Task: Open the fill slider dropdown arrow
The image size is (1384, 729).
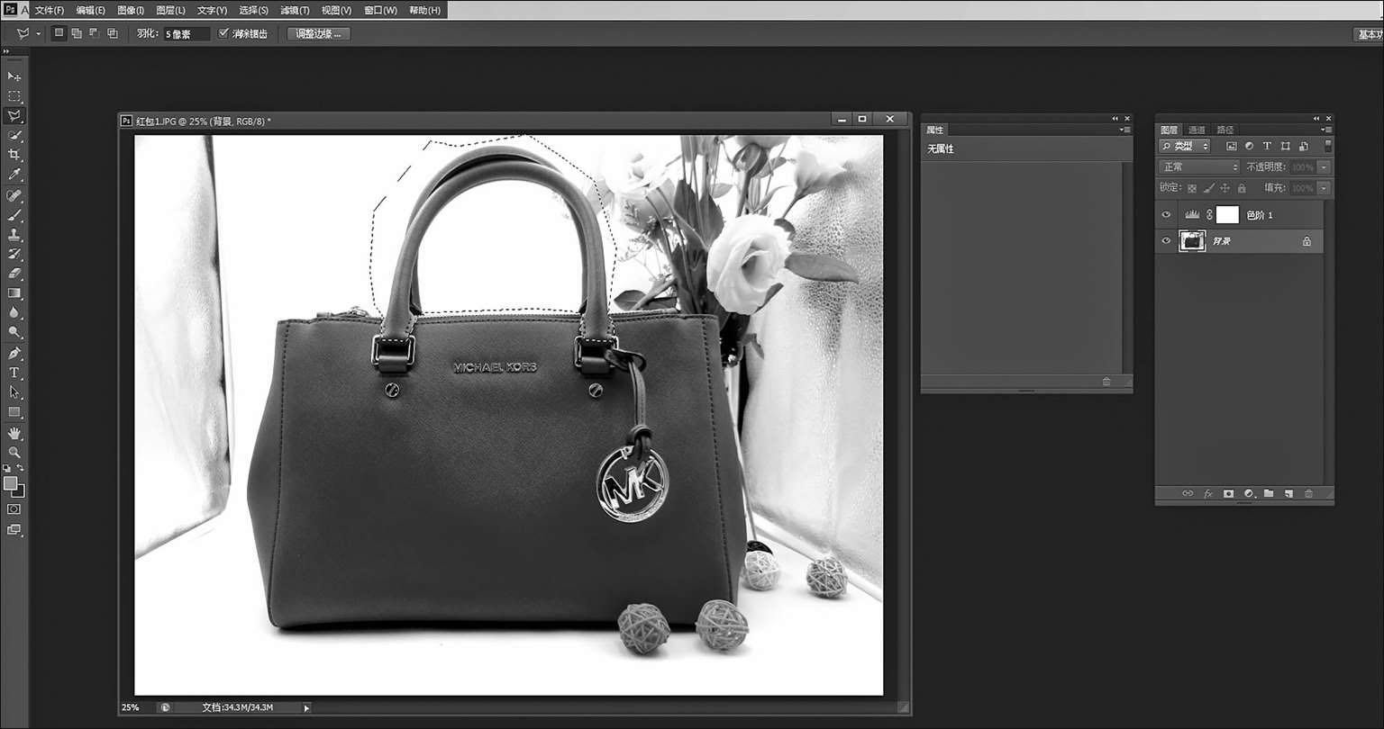Action: pos(1324,188)
